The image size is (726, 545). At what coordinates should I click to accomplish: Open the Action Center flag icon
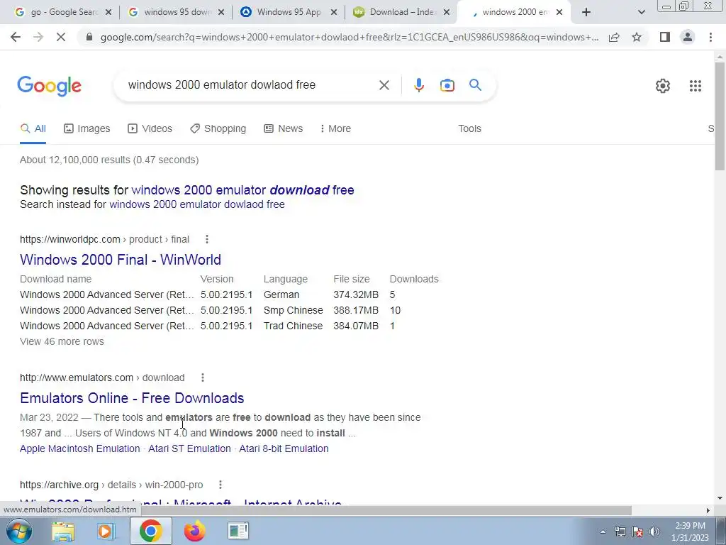click(x=637, y=532)
